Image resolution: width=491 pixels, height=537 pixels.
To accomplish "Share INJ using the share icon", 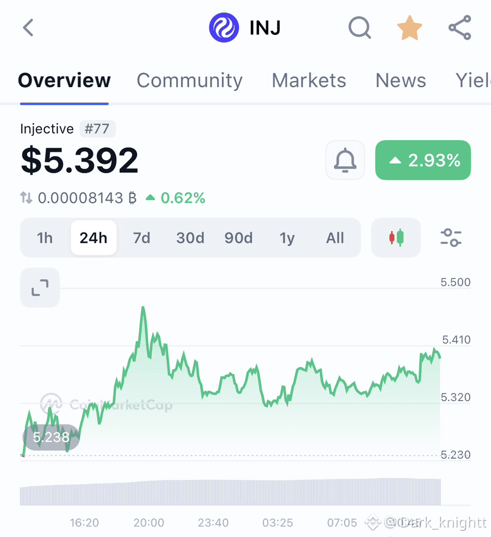I will (x=460, y=27).
